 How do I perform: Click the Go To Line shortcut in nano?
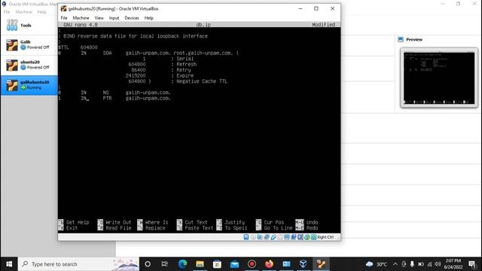point(274,228)
